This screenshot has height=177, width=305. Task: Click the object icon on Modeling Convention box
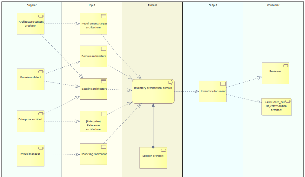pos(104,146)
